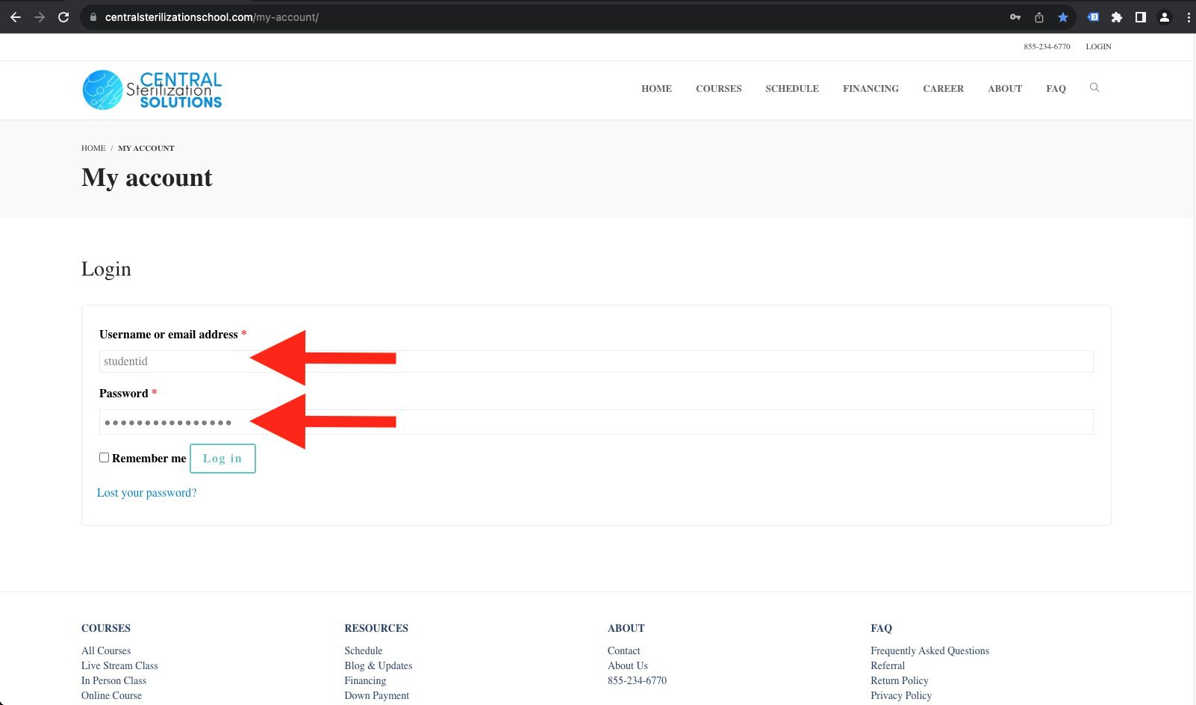Open All Courses footer link

pyautogui.click(x=106, y=650)
